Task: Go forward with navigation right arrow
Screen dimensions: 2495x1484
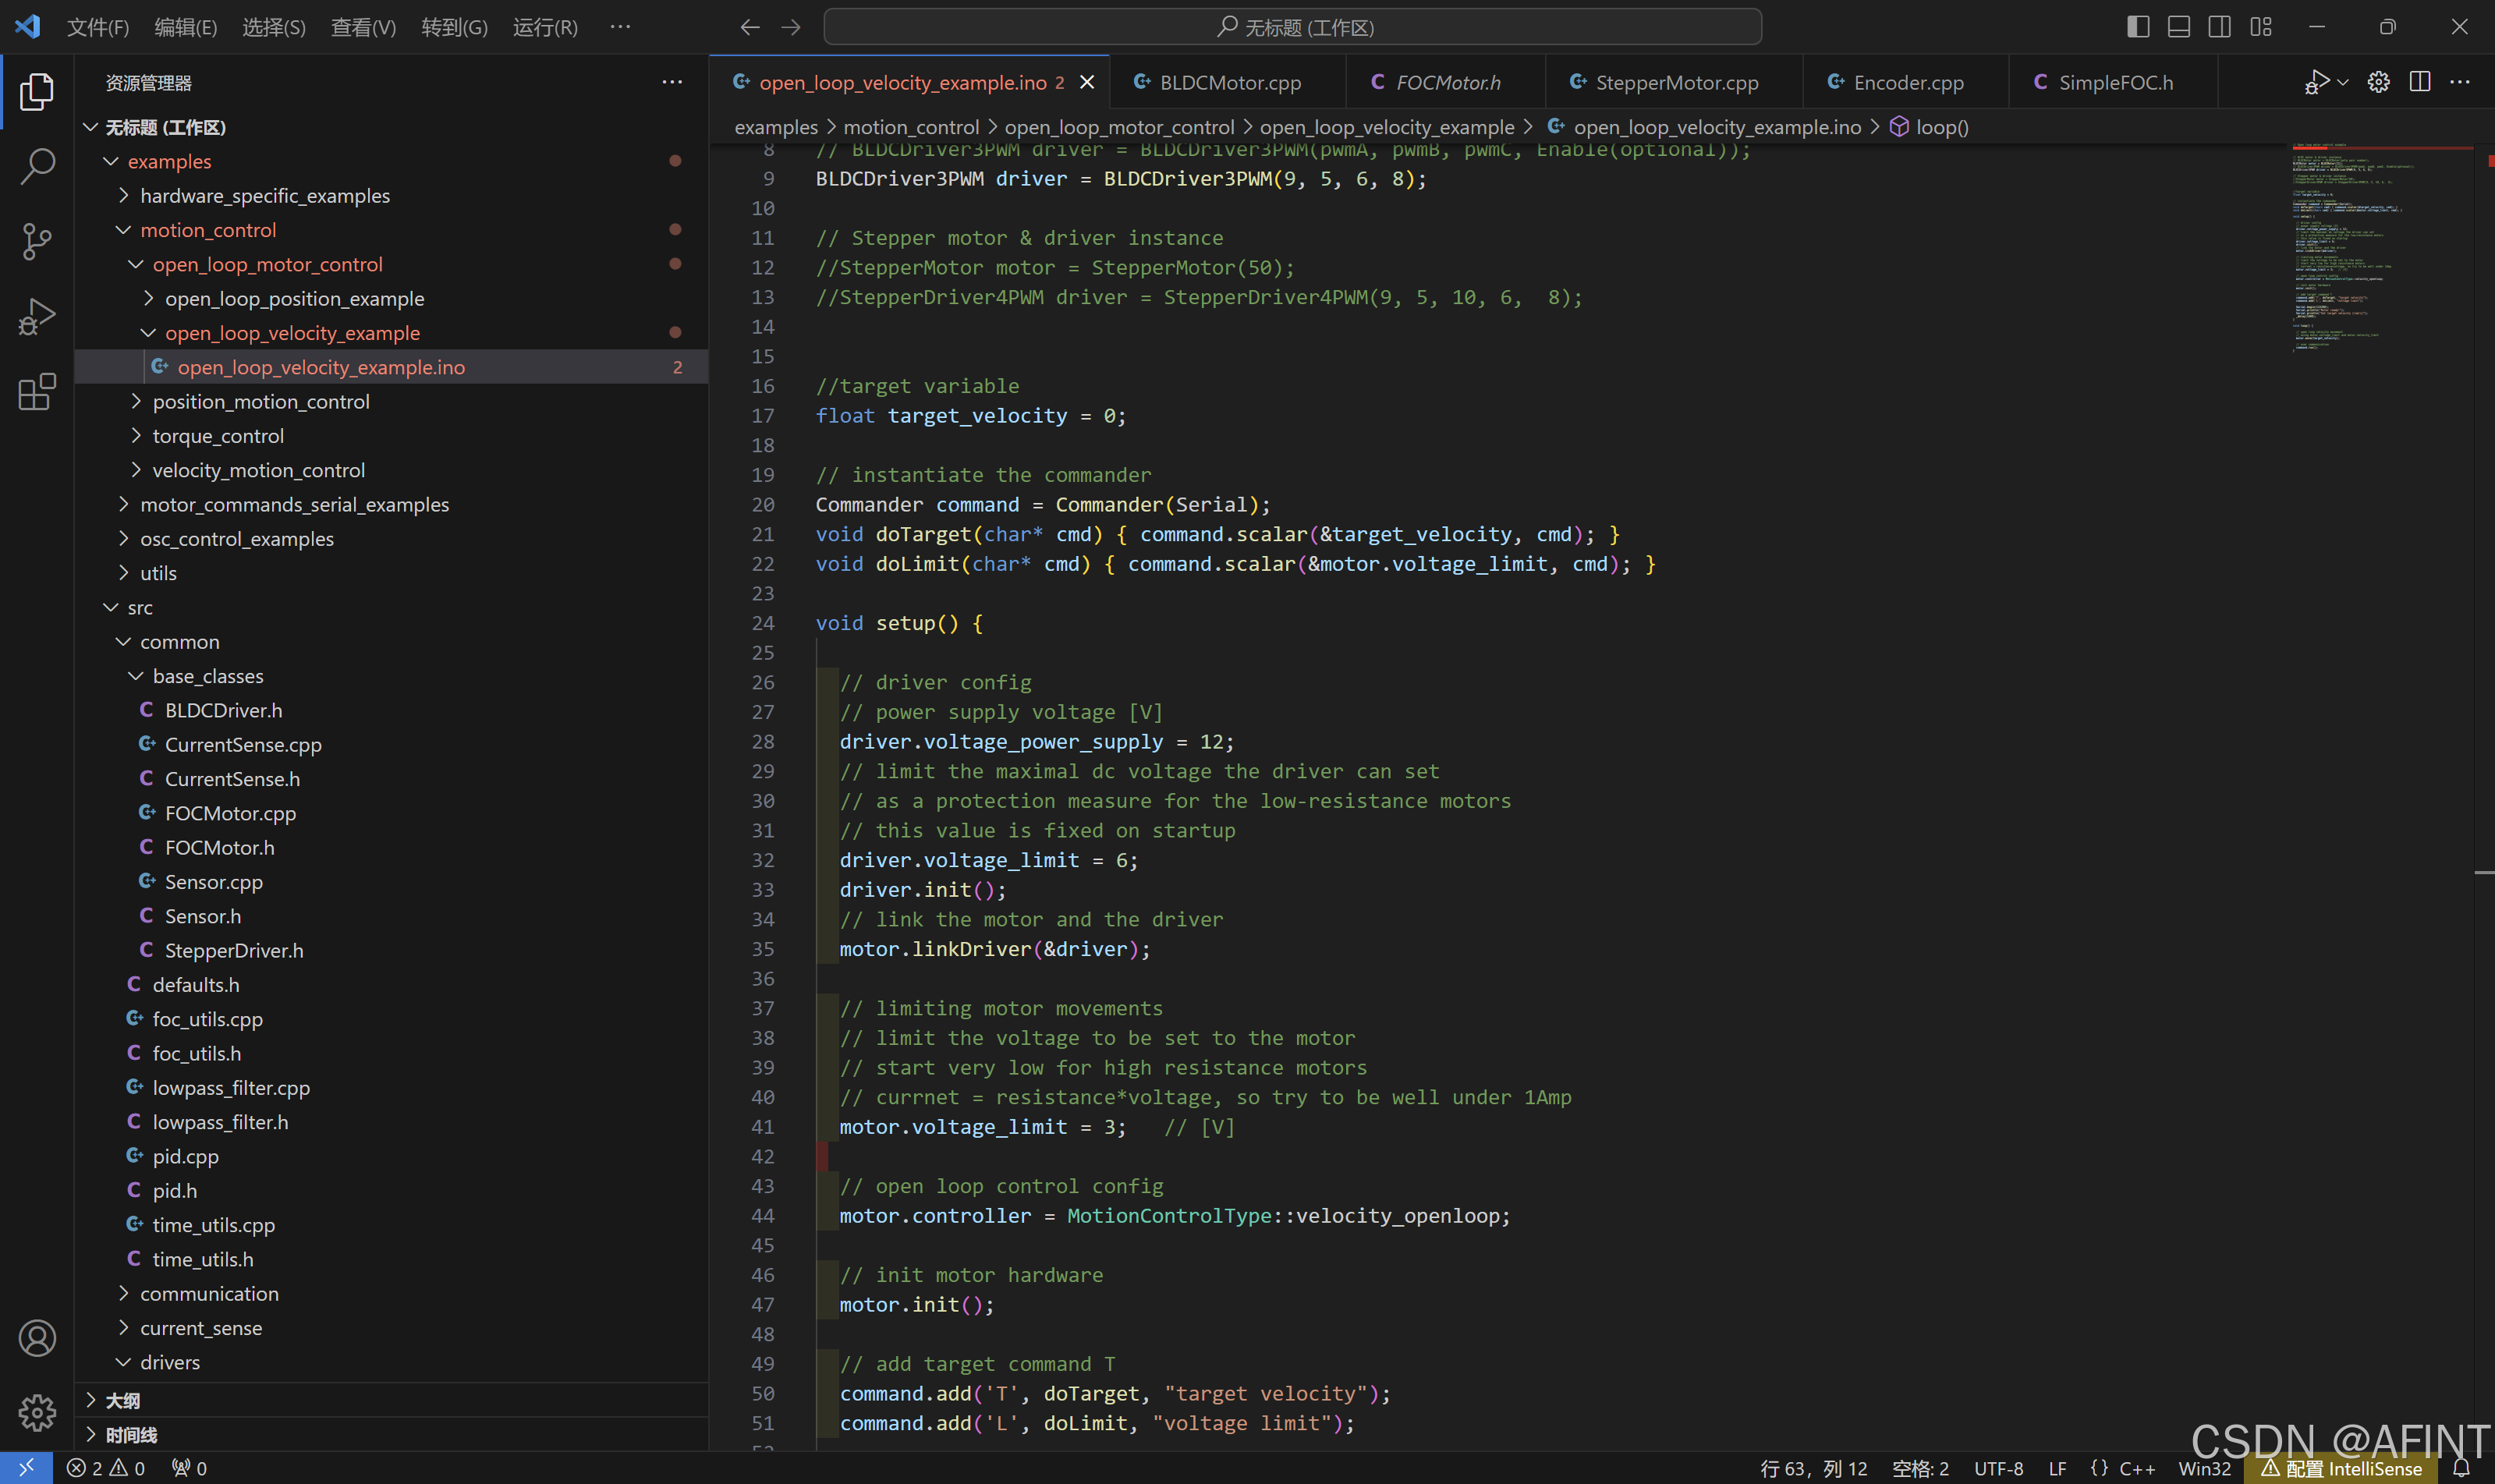Action: click(x=791, y=27)
